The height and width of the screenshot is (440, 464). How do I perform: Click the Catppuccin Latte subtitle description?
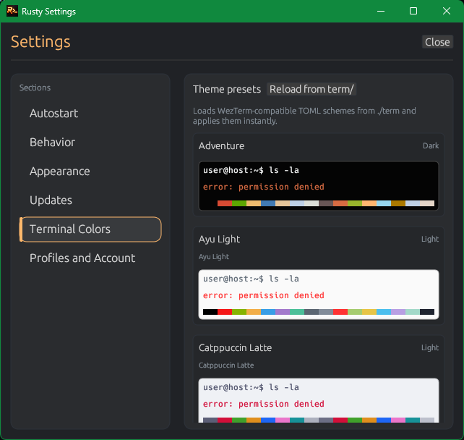point(226,365)
